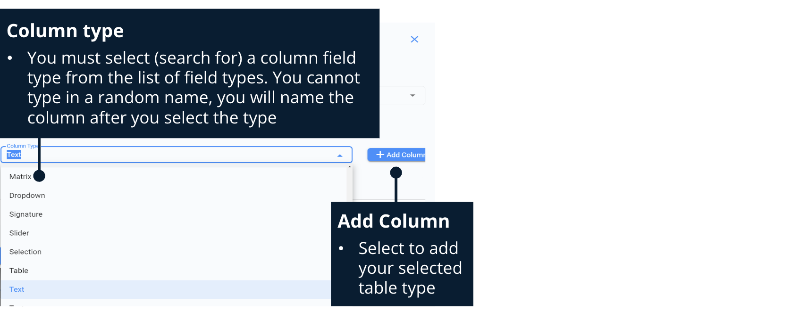808x312 pixels.
Task: Click the scroll-up arrow of the options list
Action: (x=349, y=167)
